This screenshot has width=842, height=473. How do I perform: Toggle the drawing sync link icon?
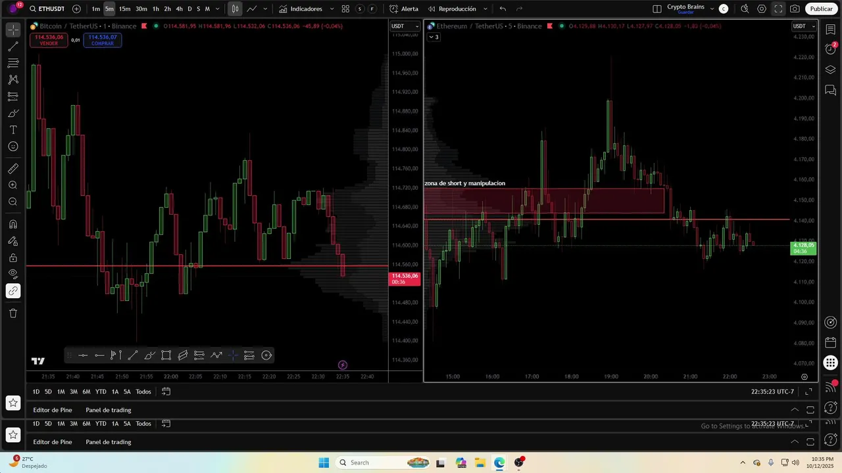point(13,291)
